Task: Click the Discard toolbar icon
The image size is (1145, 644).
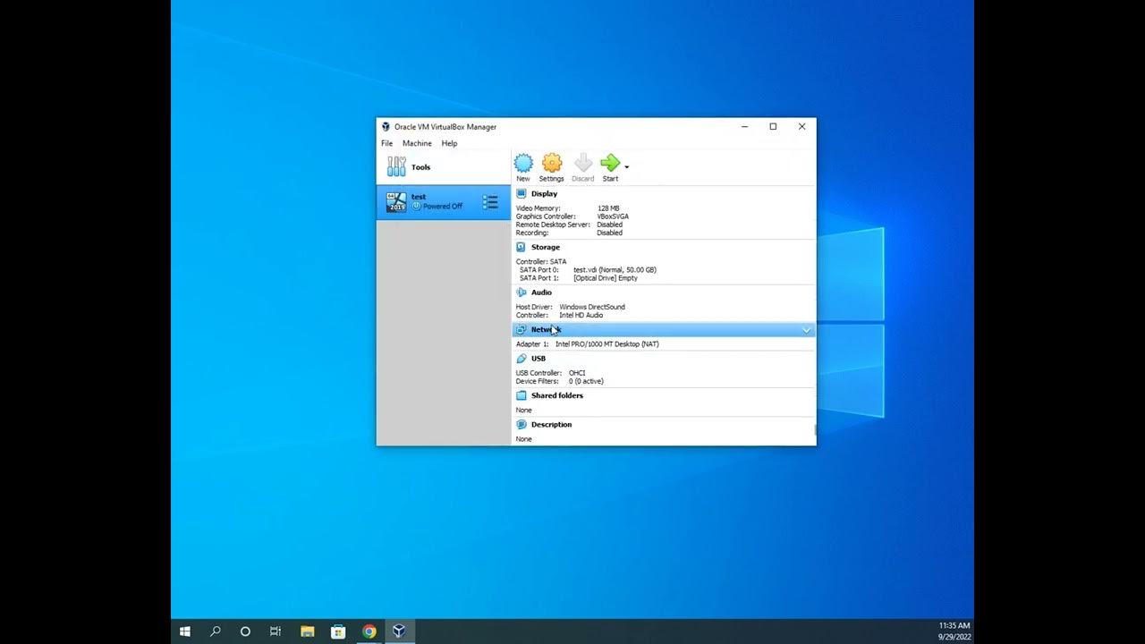Action: click(x=582, y=163)
